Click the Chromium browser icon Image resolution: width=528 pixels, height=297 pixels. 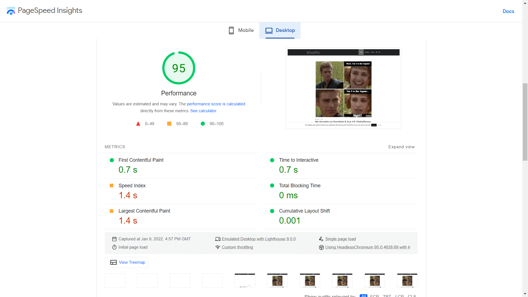pos(321,248)
